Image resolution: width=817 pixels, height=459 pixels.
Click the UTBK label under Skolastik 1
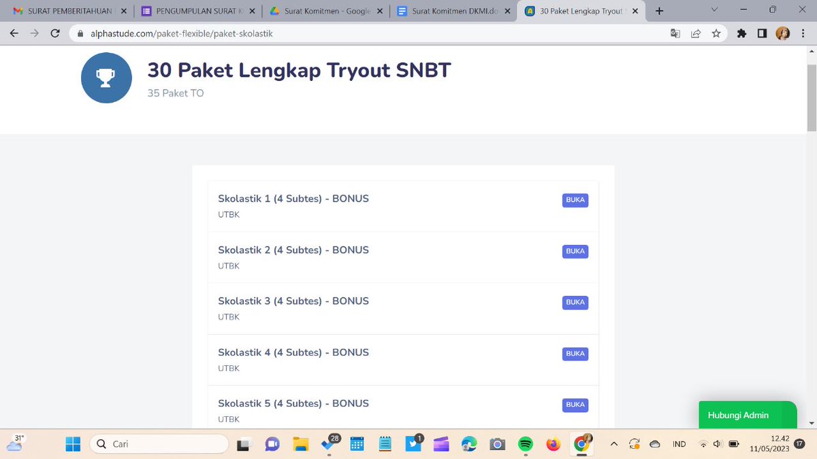[x=229, y=215]
